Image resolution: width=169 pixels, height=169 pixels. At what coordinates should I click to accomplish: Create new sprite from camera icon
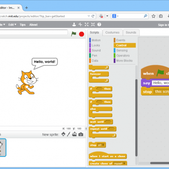tap(81, 134)
